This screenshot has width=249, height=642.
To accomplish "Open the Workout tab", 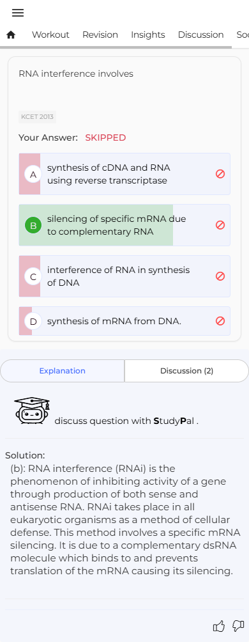I will 50,35.
